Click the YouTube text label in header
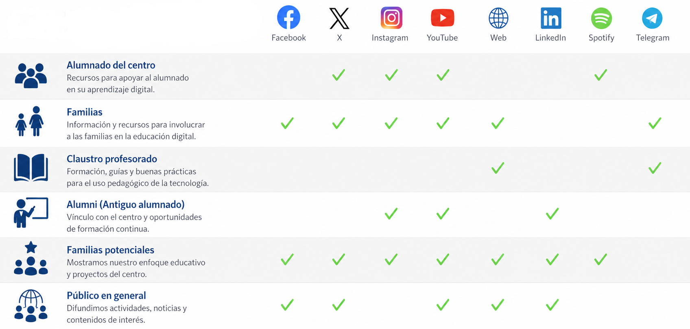Image resolution: width=690 pixels, height=329 pixels. tap(442, 38)
